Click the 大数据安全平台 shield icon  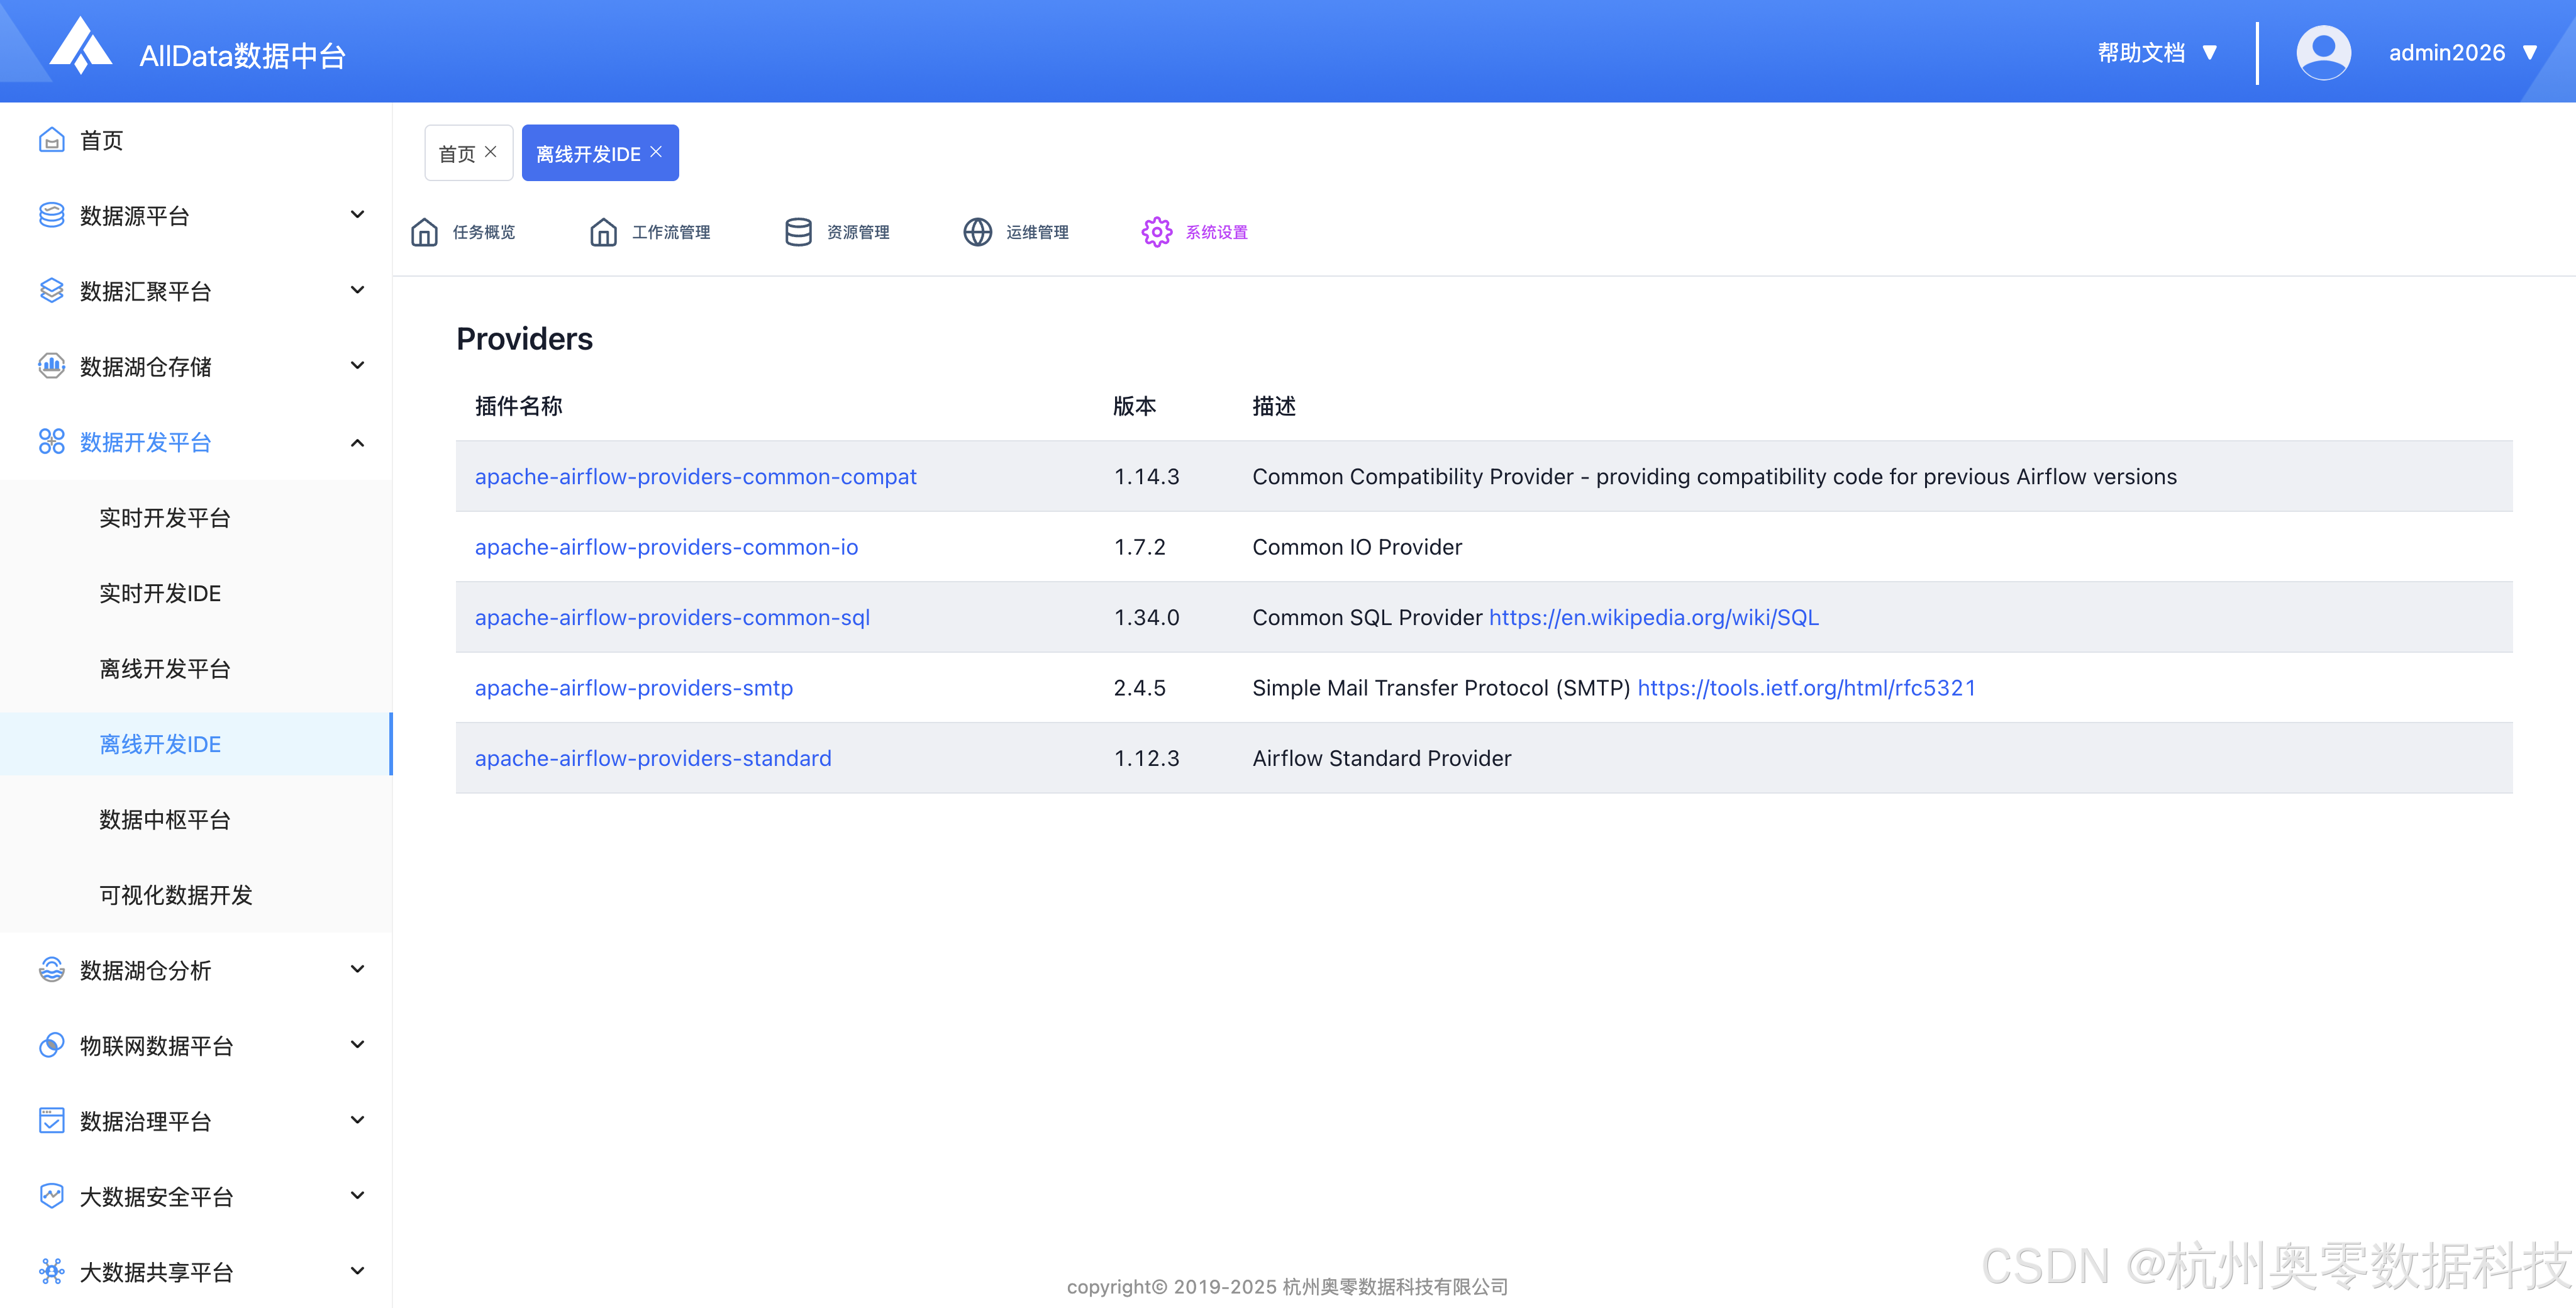[x=51, y=1196]
